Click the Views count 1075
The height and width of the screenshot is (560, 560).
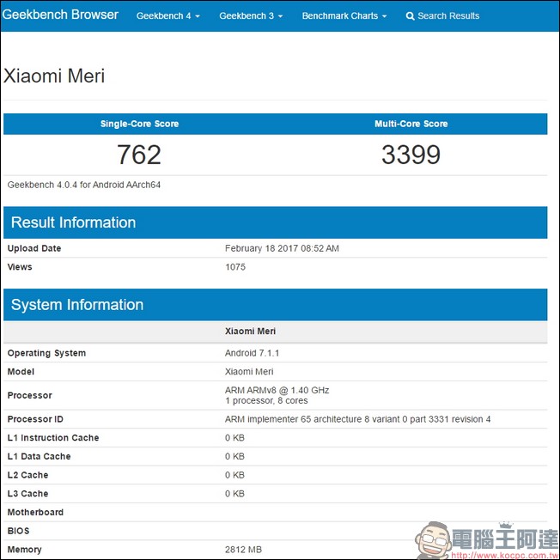235,267
